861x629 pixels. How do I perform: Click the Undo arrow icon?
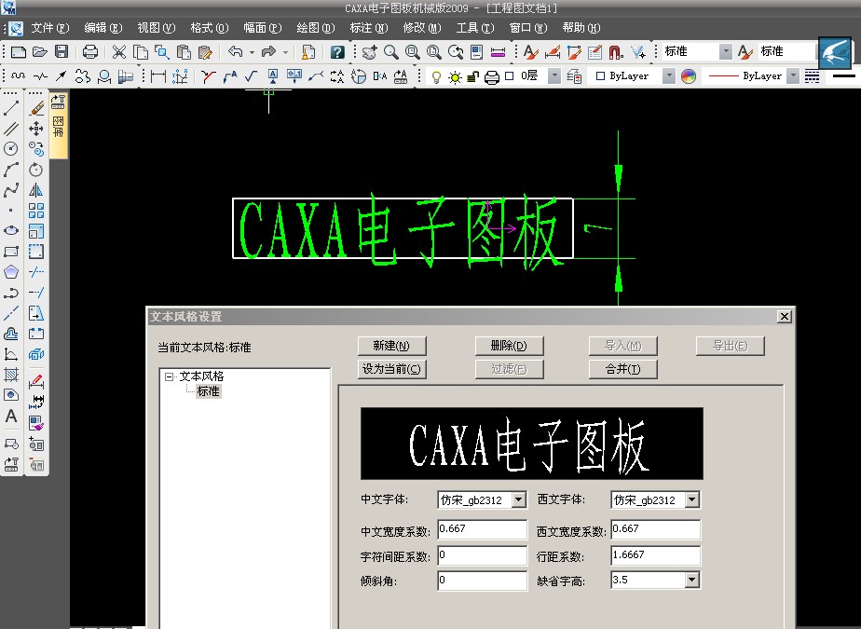[236, 51]
